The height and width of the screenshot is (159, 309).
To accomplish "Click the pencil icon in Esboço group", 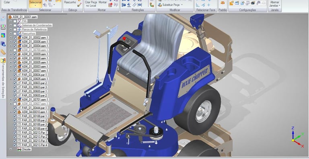I will (79, 5).
